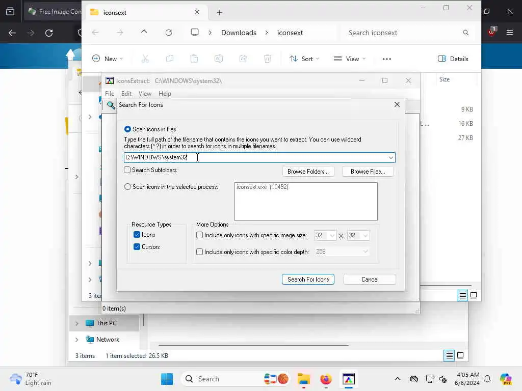Switch to details view in iconsext window

pyautogui.click(x=462, y=295)
